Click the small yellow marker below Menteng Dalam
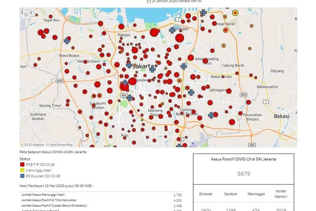The width and height of the screenshot is (316, 211). pyautogui.click(x=142, y=120)
